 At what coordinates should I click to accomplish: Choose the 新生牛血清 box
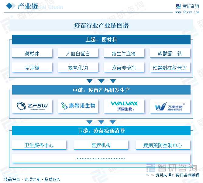click(124, 54)
